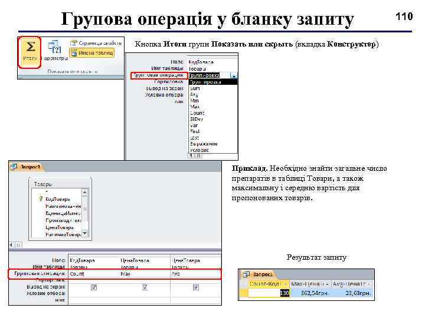Click the result cell 362,54грн.
Viewport: 425px width, 318px height.
pyautogui.click(x=310, y=293)
